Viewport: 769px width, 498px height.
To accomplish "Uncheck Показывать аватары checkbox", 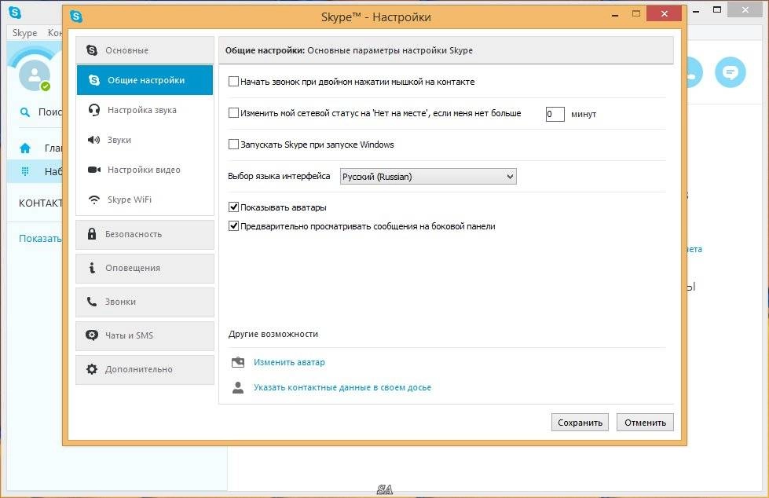I will tap(233, 207).
